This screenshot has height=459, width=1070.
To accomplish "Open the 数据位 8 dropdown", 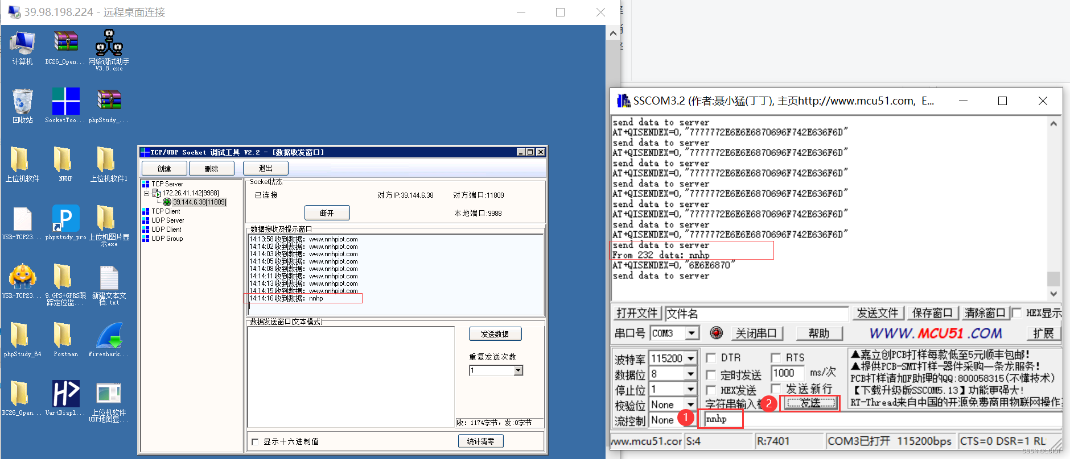I will pos(691,374).
